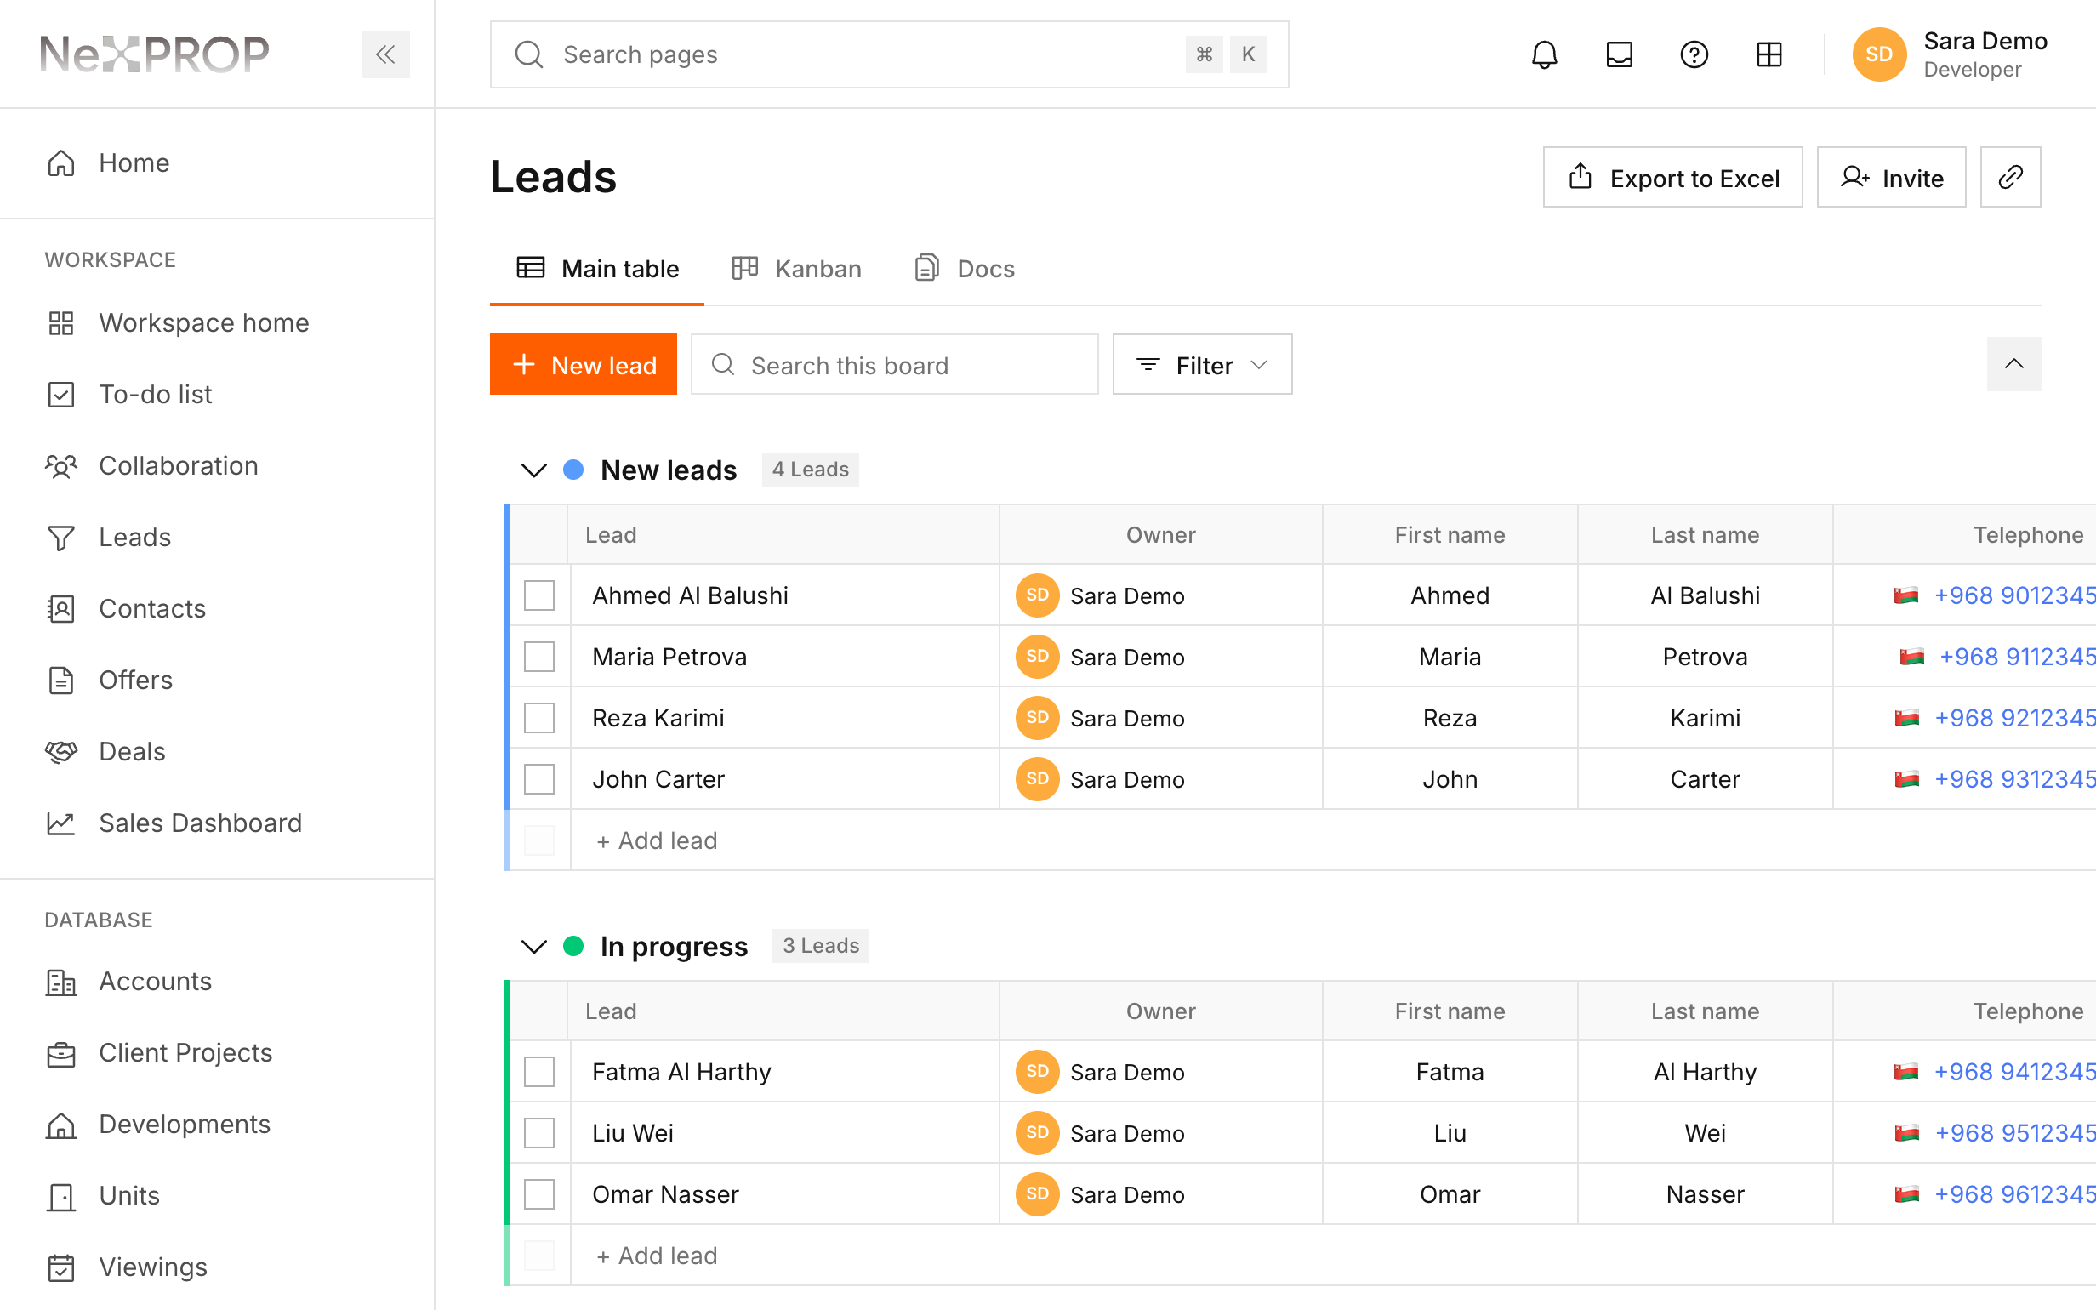The height and width of the screenshot is (1310, 2096).
Task: Open the help question-mark icon
Action: (1694, 54)
